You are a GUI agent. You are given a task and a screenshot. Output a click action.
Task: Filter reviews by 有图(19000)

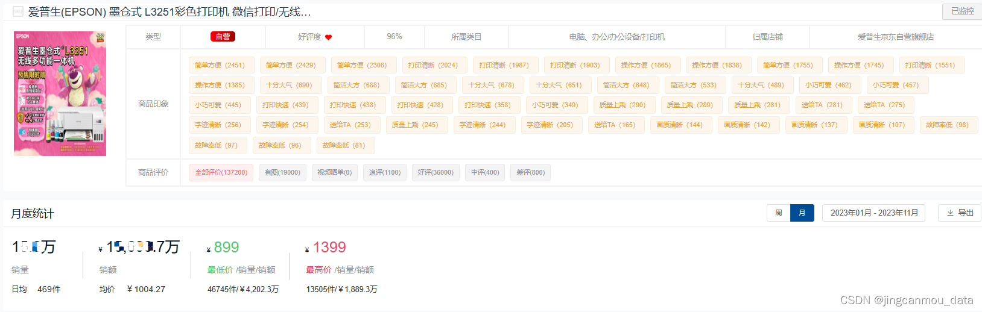(x=282, y=172)
